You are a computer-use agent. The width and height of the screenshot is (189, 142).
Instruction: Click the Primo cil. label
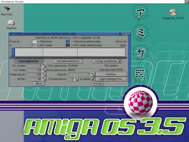(15, 41)
